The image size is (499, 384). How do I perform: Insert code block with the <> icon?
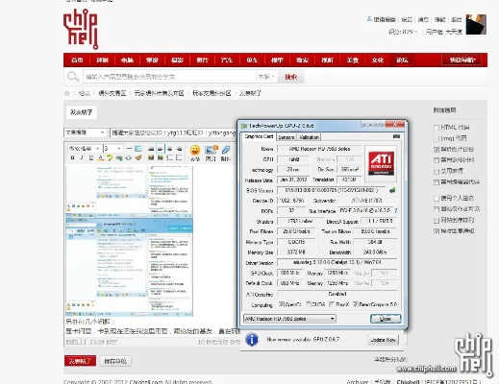pos(129,157)
